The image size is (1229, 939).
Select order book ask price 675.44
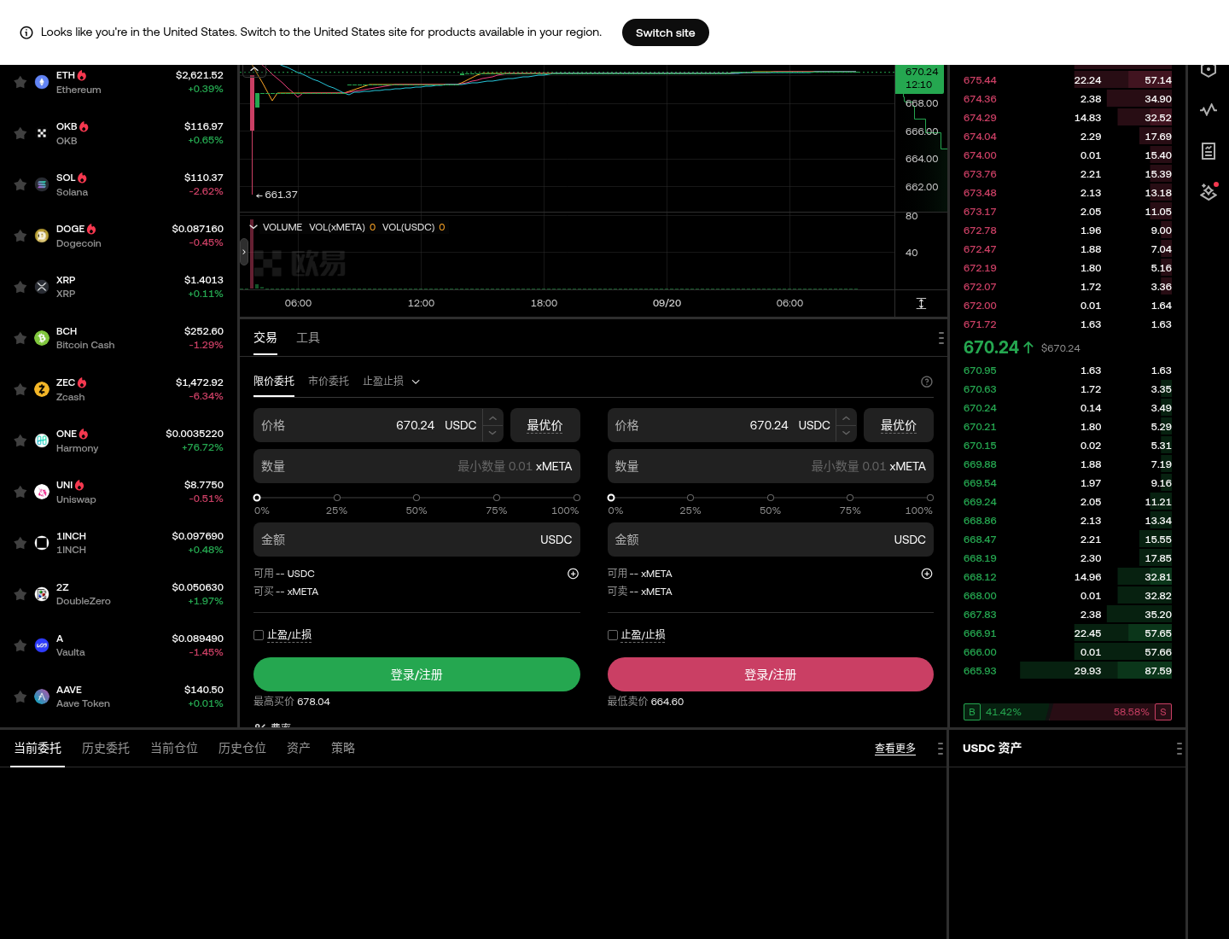click(980, 80)
